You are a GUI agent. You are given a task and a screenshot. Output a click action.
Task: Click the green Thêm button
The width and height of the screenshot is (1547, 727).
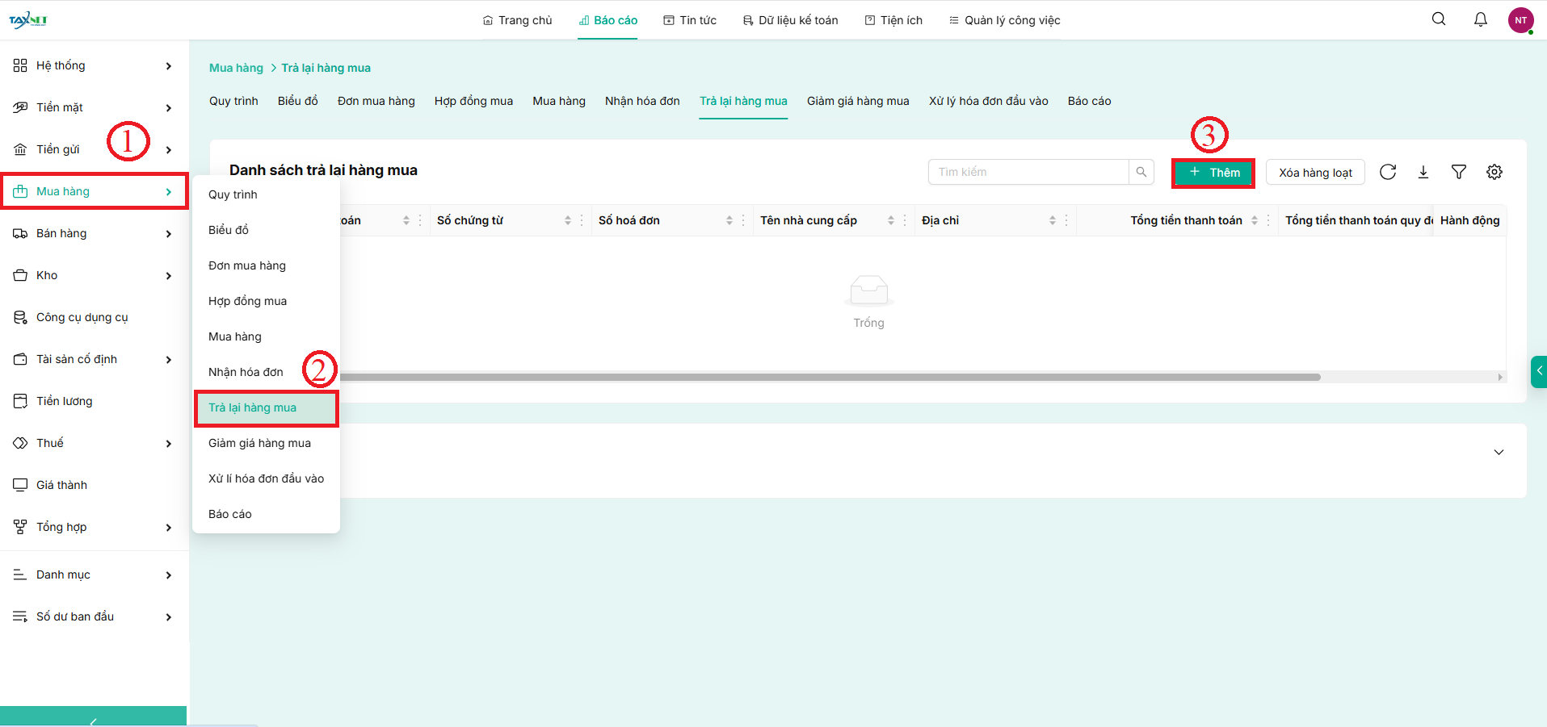[x=1213, y=173]
